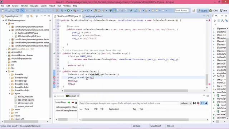
Task: Click the Collapse All icon in Project Explorer
Action: 28,16
